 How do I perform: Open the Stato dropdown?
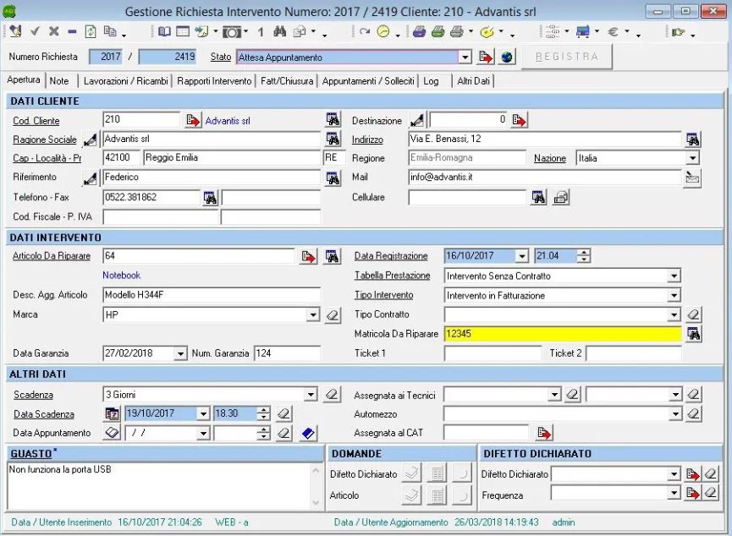465,57
